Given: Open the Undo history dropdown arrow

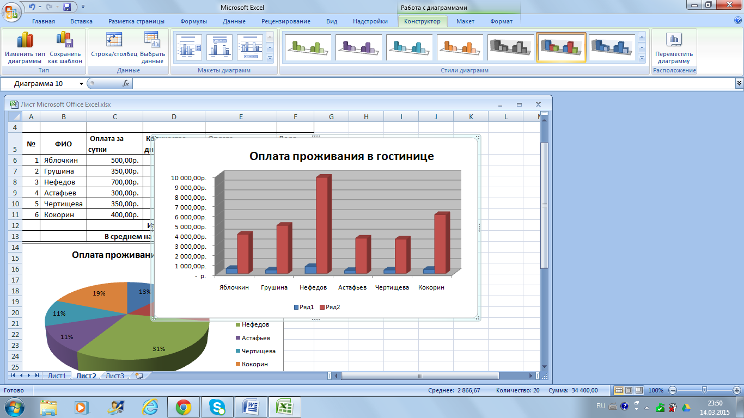Looking at the screenshot, I should [40, 7].
